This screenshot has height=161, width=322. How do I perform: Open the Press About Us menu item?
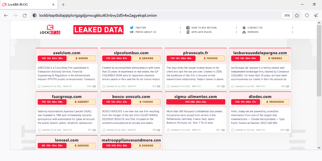click(x=145, y=32)
